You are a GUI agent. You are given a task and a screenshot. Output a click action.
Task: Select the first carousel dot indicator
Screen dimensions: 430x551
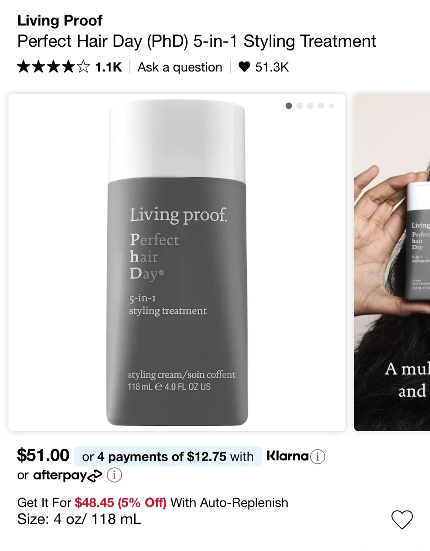pyautogui.click(x=289, y=106)
